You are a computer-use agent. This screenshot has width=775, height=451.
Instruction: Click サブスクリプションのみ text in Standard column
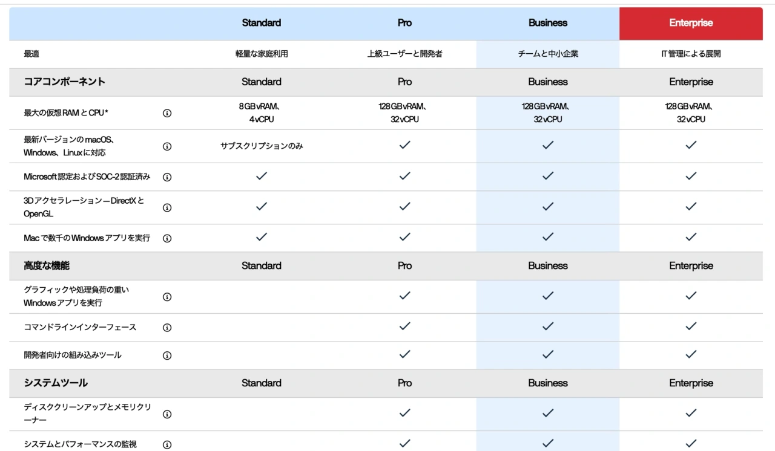click(x=262, y=146)
